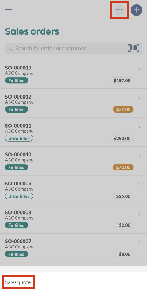
Task: Tap the three-dots more options button
Action: click(x=119, y=10)
